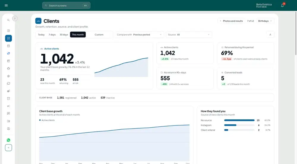
Task: Click the Client referral progress bar
Action: tap(239, 130)
